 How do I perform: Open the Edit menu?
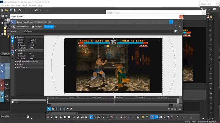tap(7, 6)
